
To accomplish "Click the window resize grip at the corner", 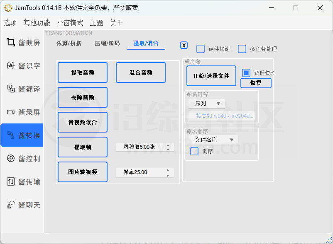I will [329, 240].
